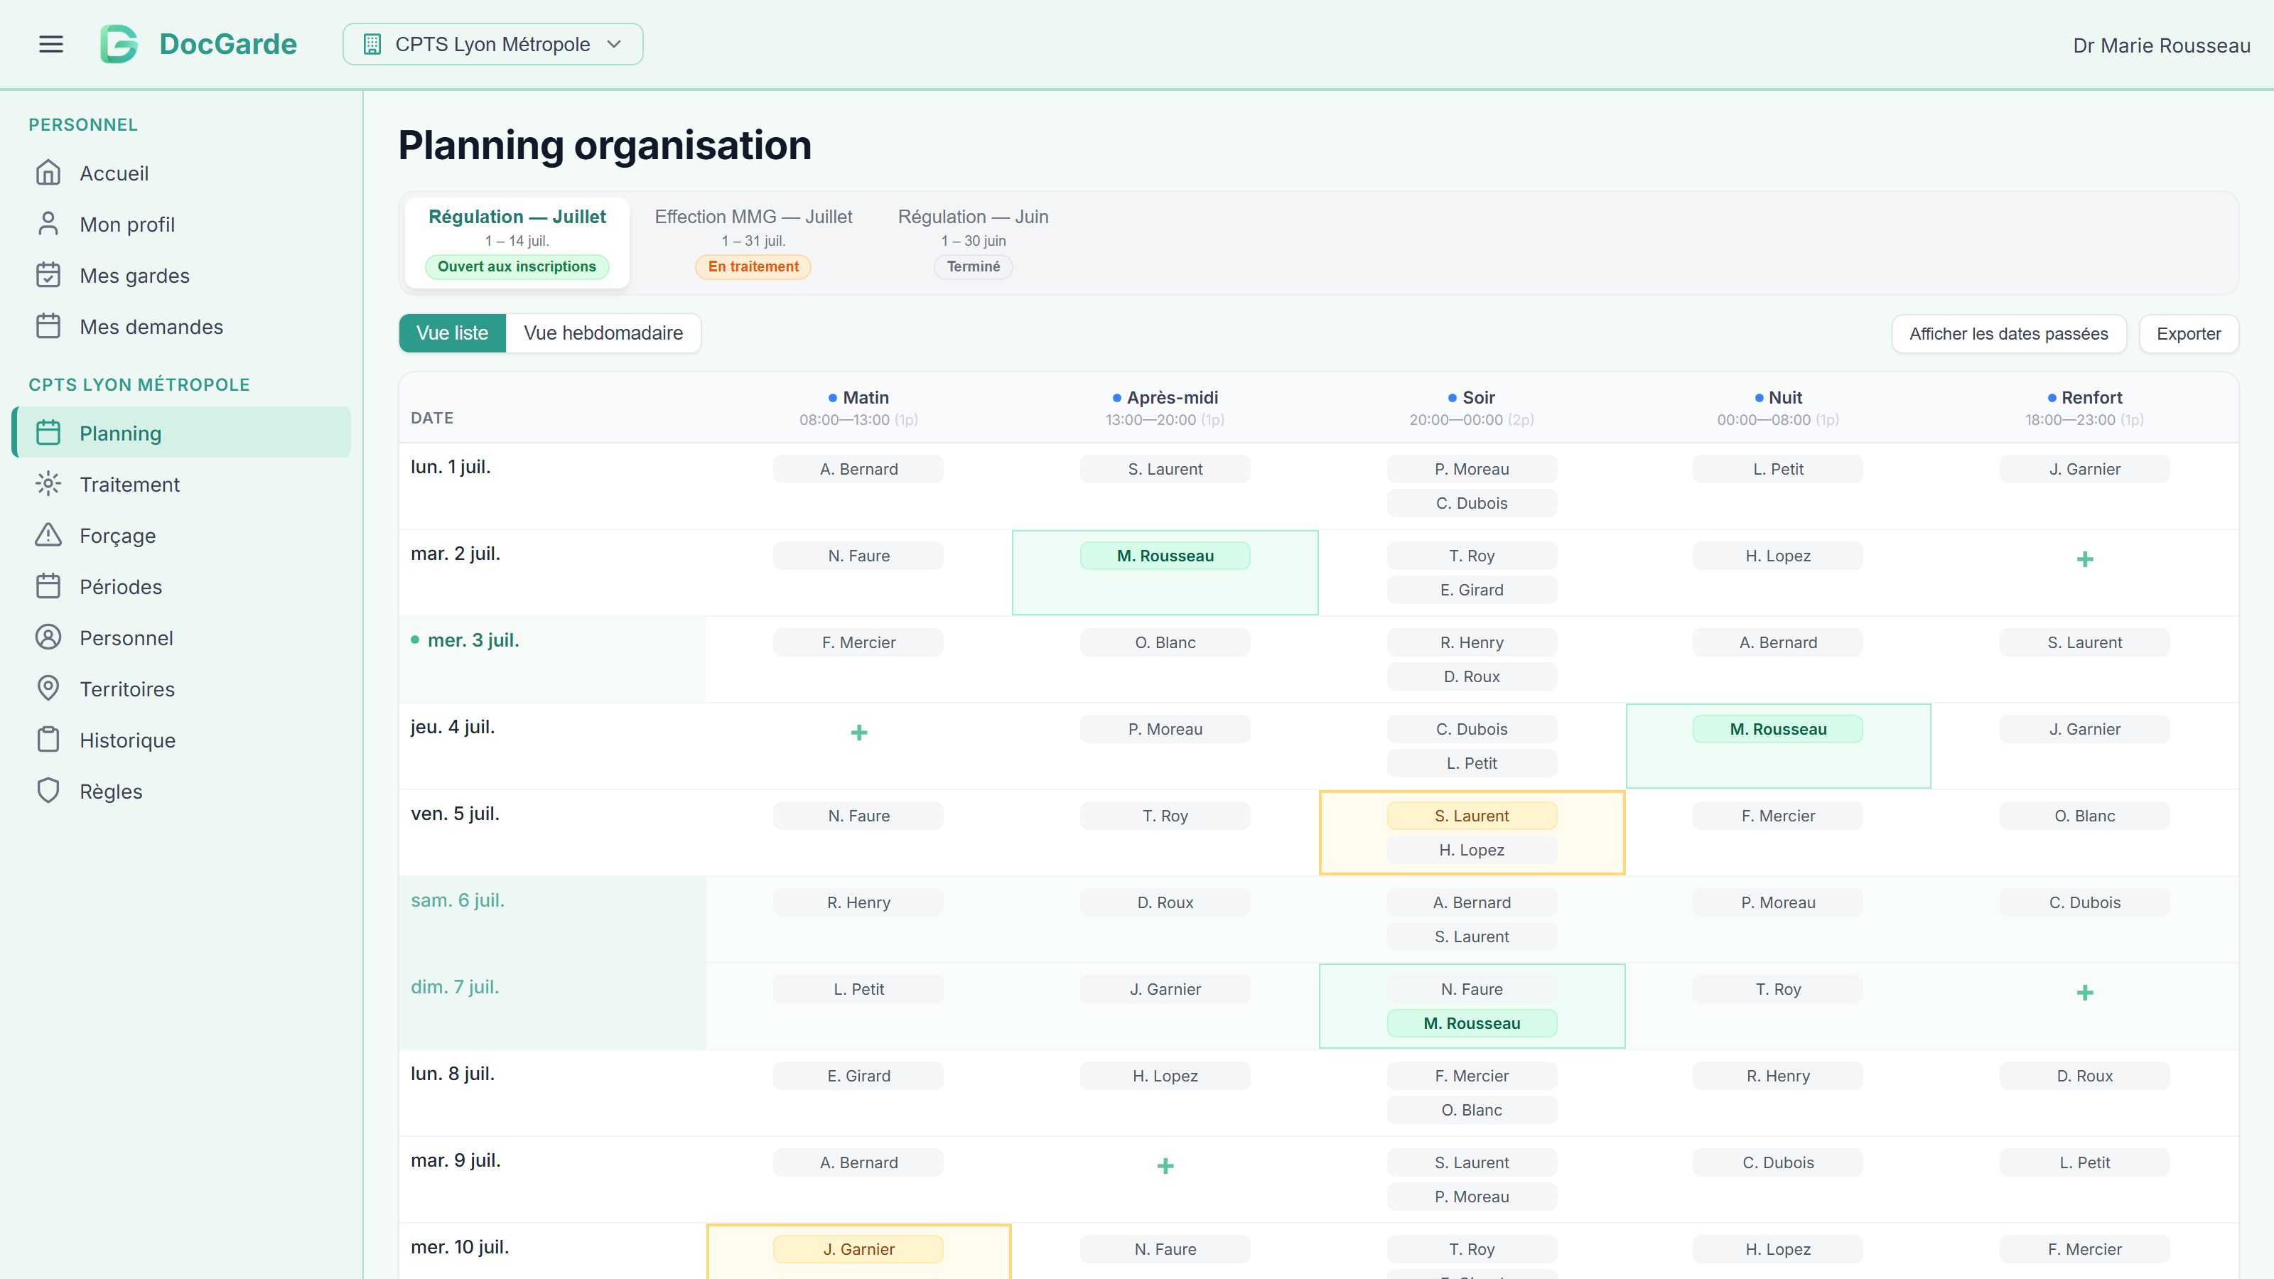Click the Règles shield icon
Screen dimensions: 2274x1279
point(48,791)
